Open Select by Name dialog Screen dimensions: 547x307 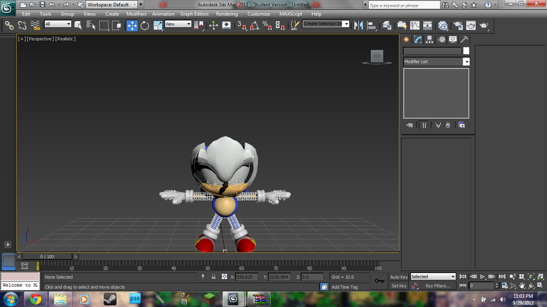(x=91, y=25)
